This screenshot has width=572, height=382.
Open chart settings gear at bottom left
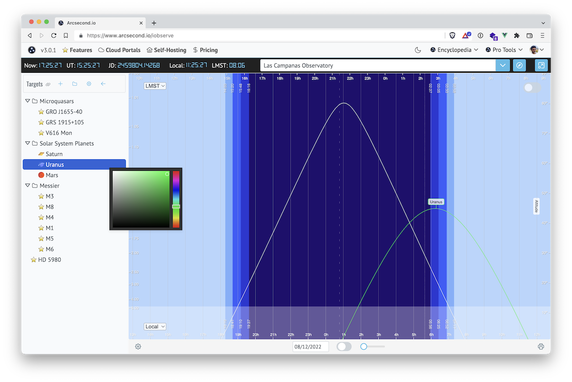click(138, 346)
